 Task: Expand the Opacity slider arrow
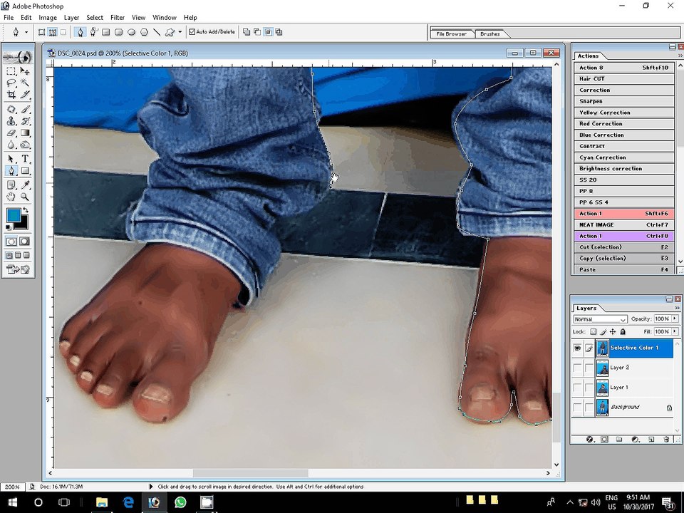click(x=675, y=318)
